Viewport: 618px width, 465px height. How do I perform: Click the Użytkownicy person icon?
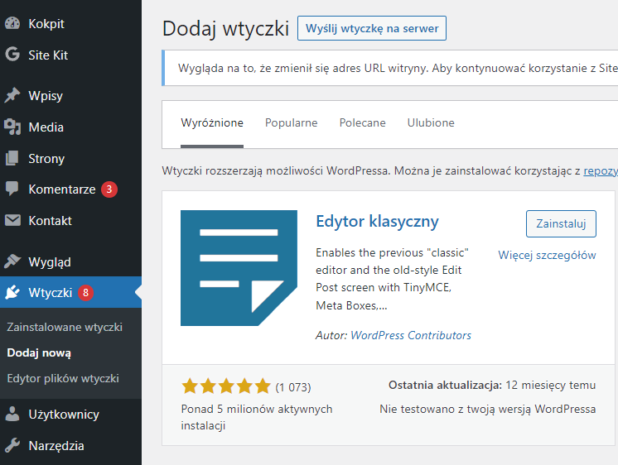[x=12, y=414]
